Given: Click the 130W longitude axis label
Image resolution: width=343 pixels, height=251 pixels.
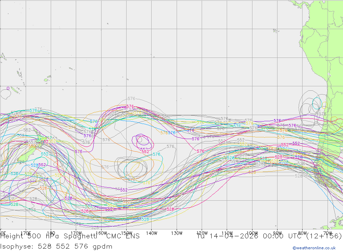Looking at the screenshot, I should pyautogui.click(x=177, y=233).
